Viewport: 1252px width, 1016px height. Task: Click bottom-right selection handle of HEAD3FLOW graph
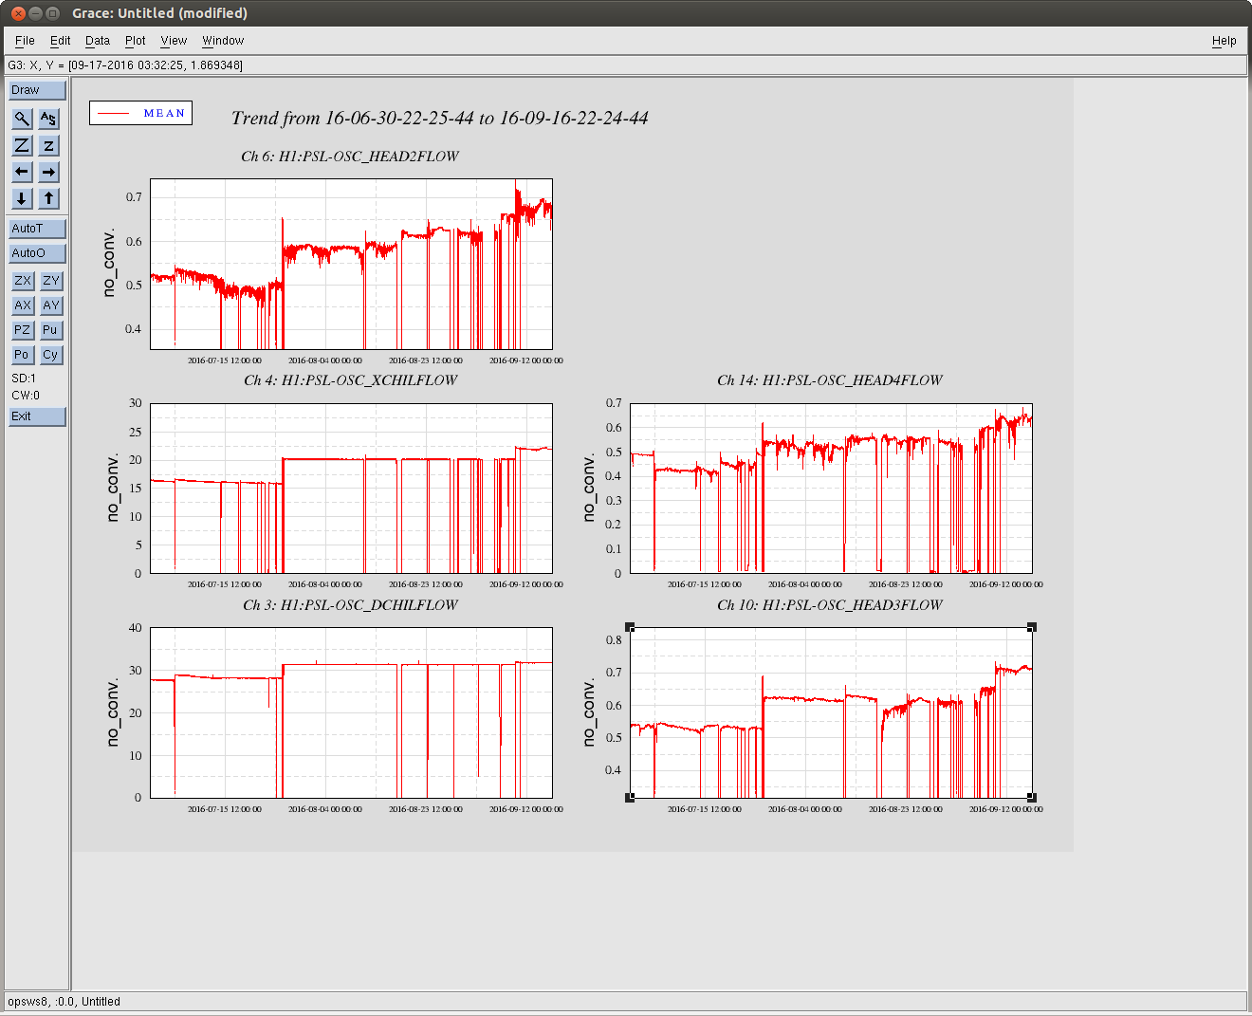point(1032,798)
